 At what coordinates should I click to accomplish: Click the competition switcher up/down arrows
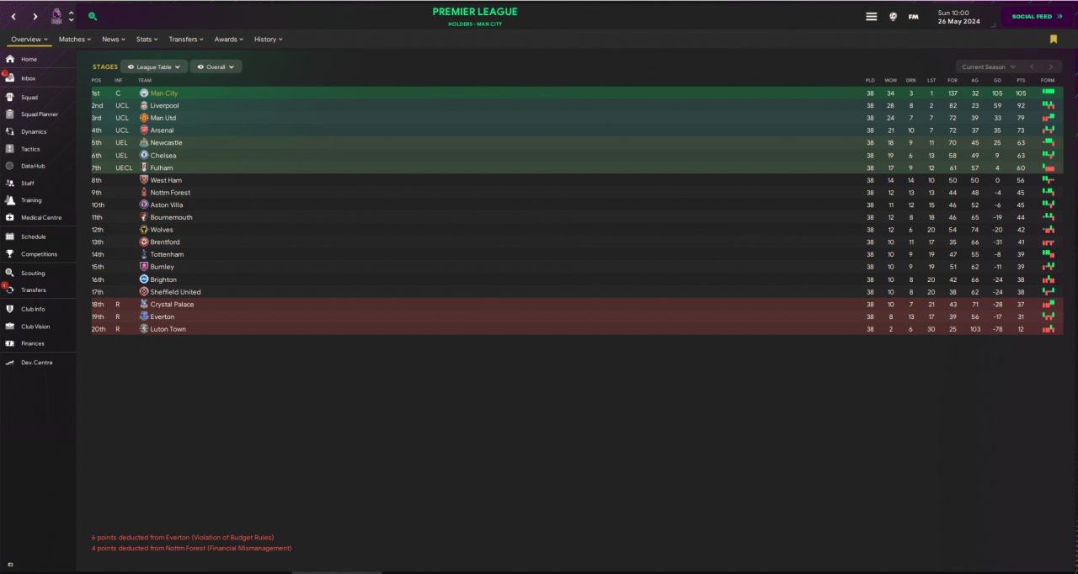(x=71, y=16)
